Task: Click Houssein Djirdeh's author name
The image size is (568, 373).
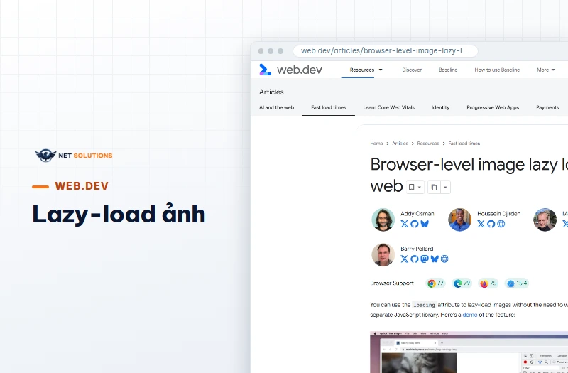Action: click(499, 214)
